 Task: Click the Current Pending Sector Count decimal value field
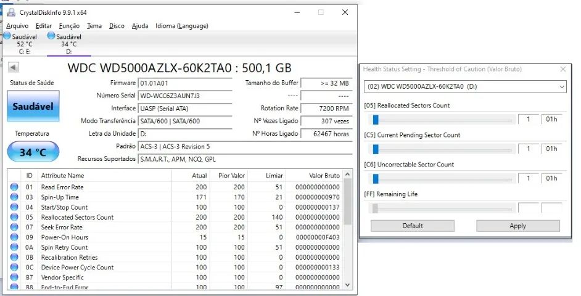point(529,149)
